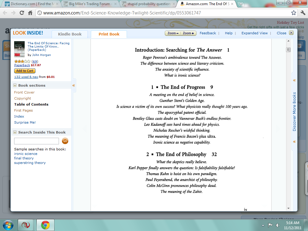Viewport: 308px width, 231px height.
Task: Select the Amazon.com browser tab
Action: point(206,4)
